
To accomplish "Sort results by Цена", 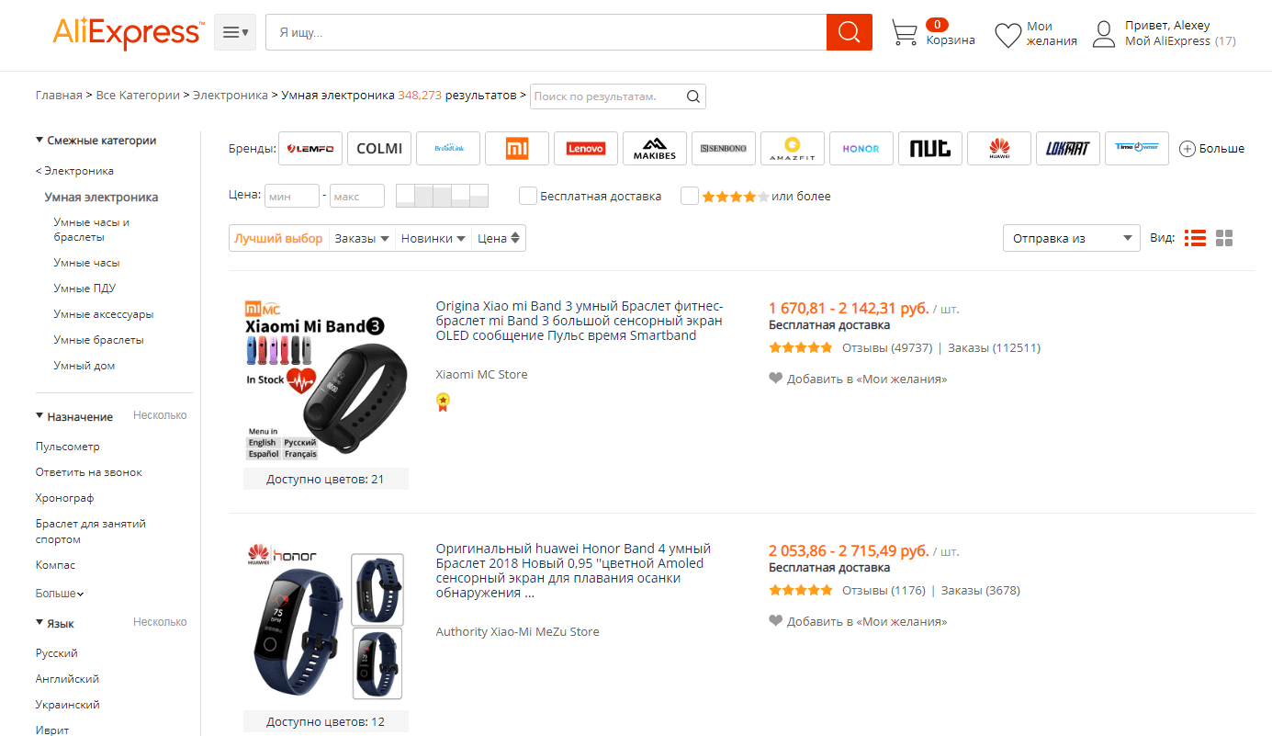I will (x=500, y=238).
